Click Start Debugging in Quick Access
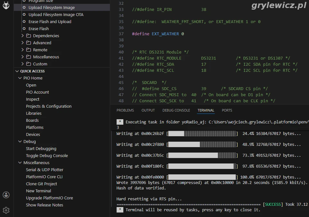Image resolution: width=309 pixels, height=217 pixels. pyautogui.click(x=41, y=148)
